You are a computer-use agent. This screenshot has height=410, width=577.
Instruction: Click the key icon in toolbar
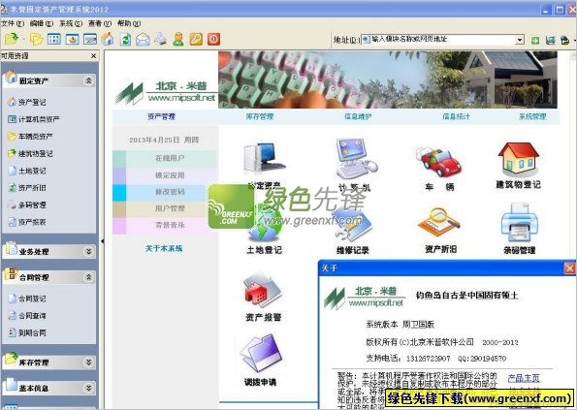(x=196, y=39)
